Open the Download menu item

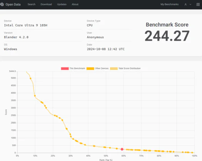[x=46, y=4]
